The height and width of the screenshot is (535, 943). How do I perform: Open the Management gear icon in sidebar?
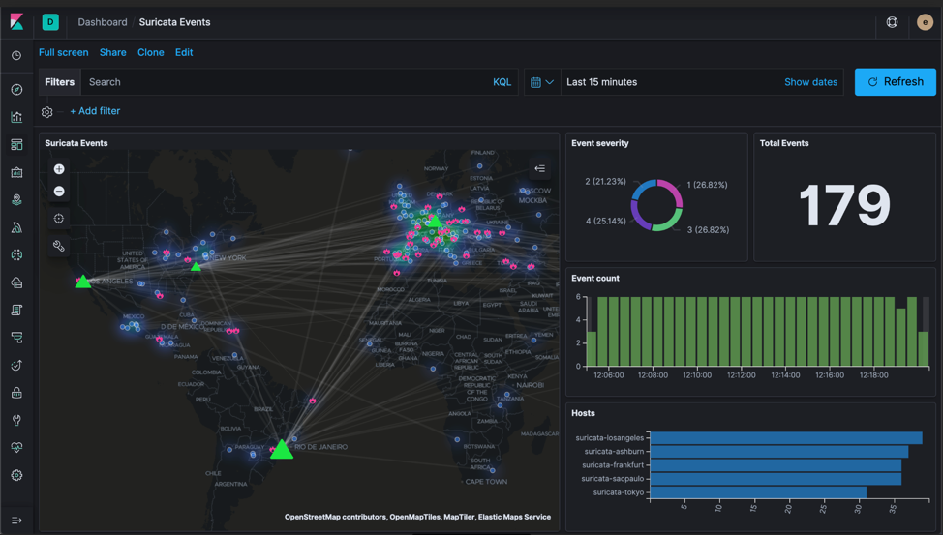tap(16, 475)
